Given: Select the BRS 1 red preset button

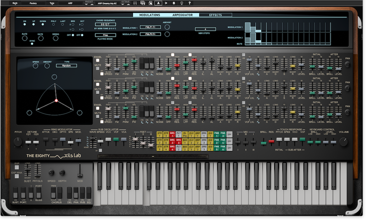Looking at the screenshot, I should 172,134.
